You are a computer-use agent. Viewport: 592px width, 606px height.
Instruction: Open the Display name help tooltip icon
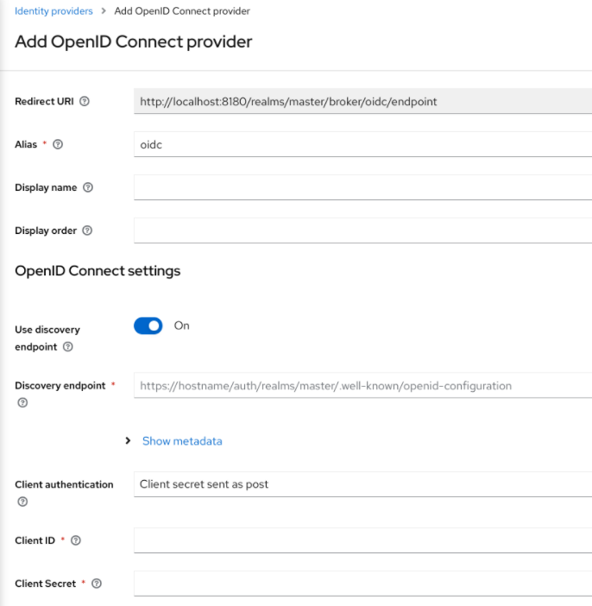(88, 187)
